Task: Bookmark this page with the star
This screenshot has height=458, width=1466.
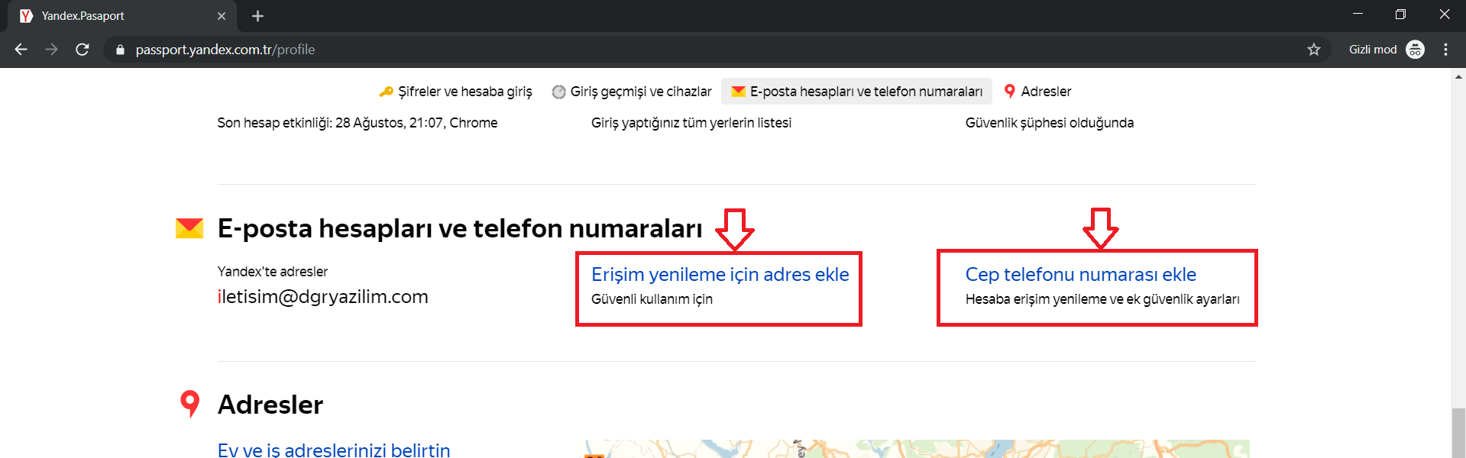Action: [1314, 50]
